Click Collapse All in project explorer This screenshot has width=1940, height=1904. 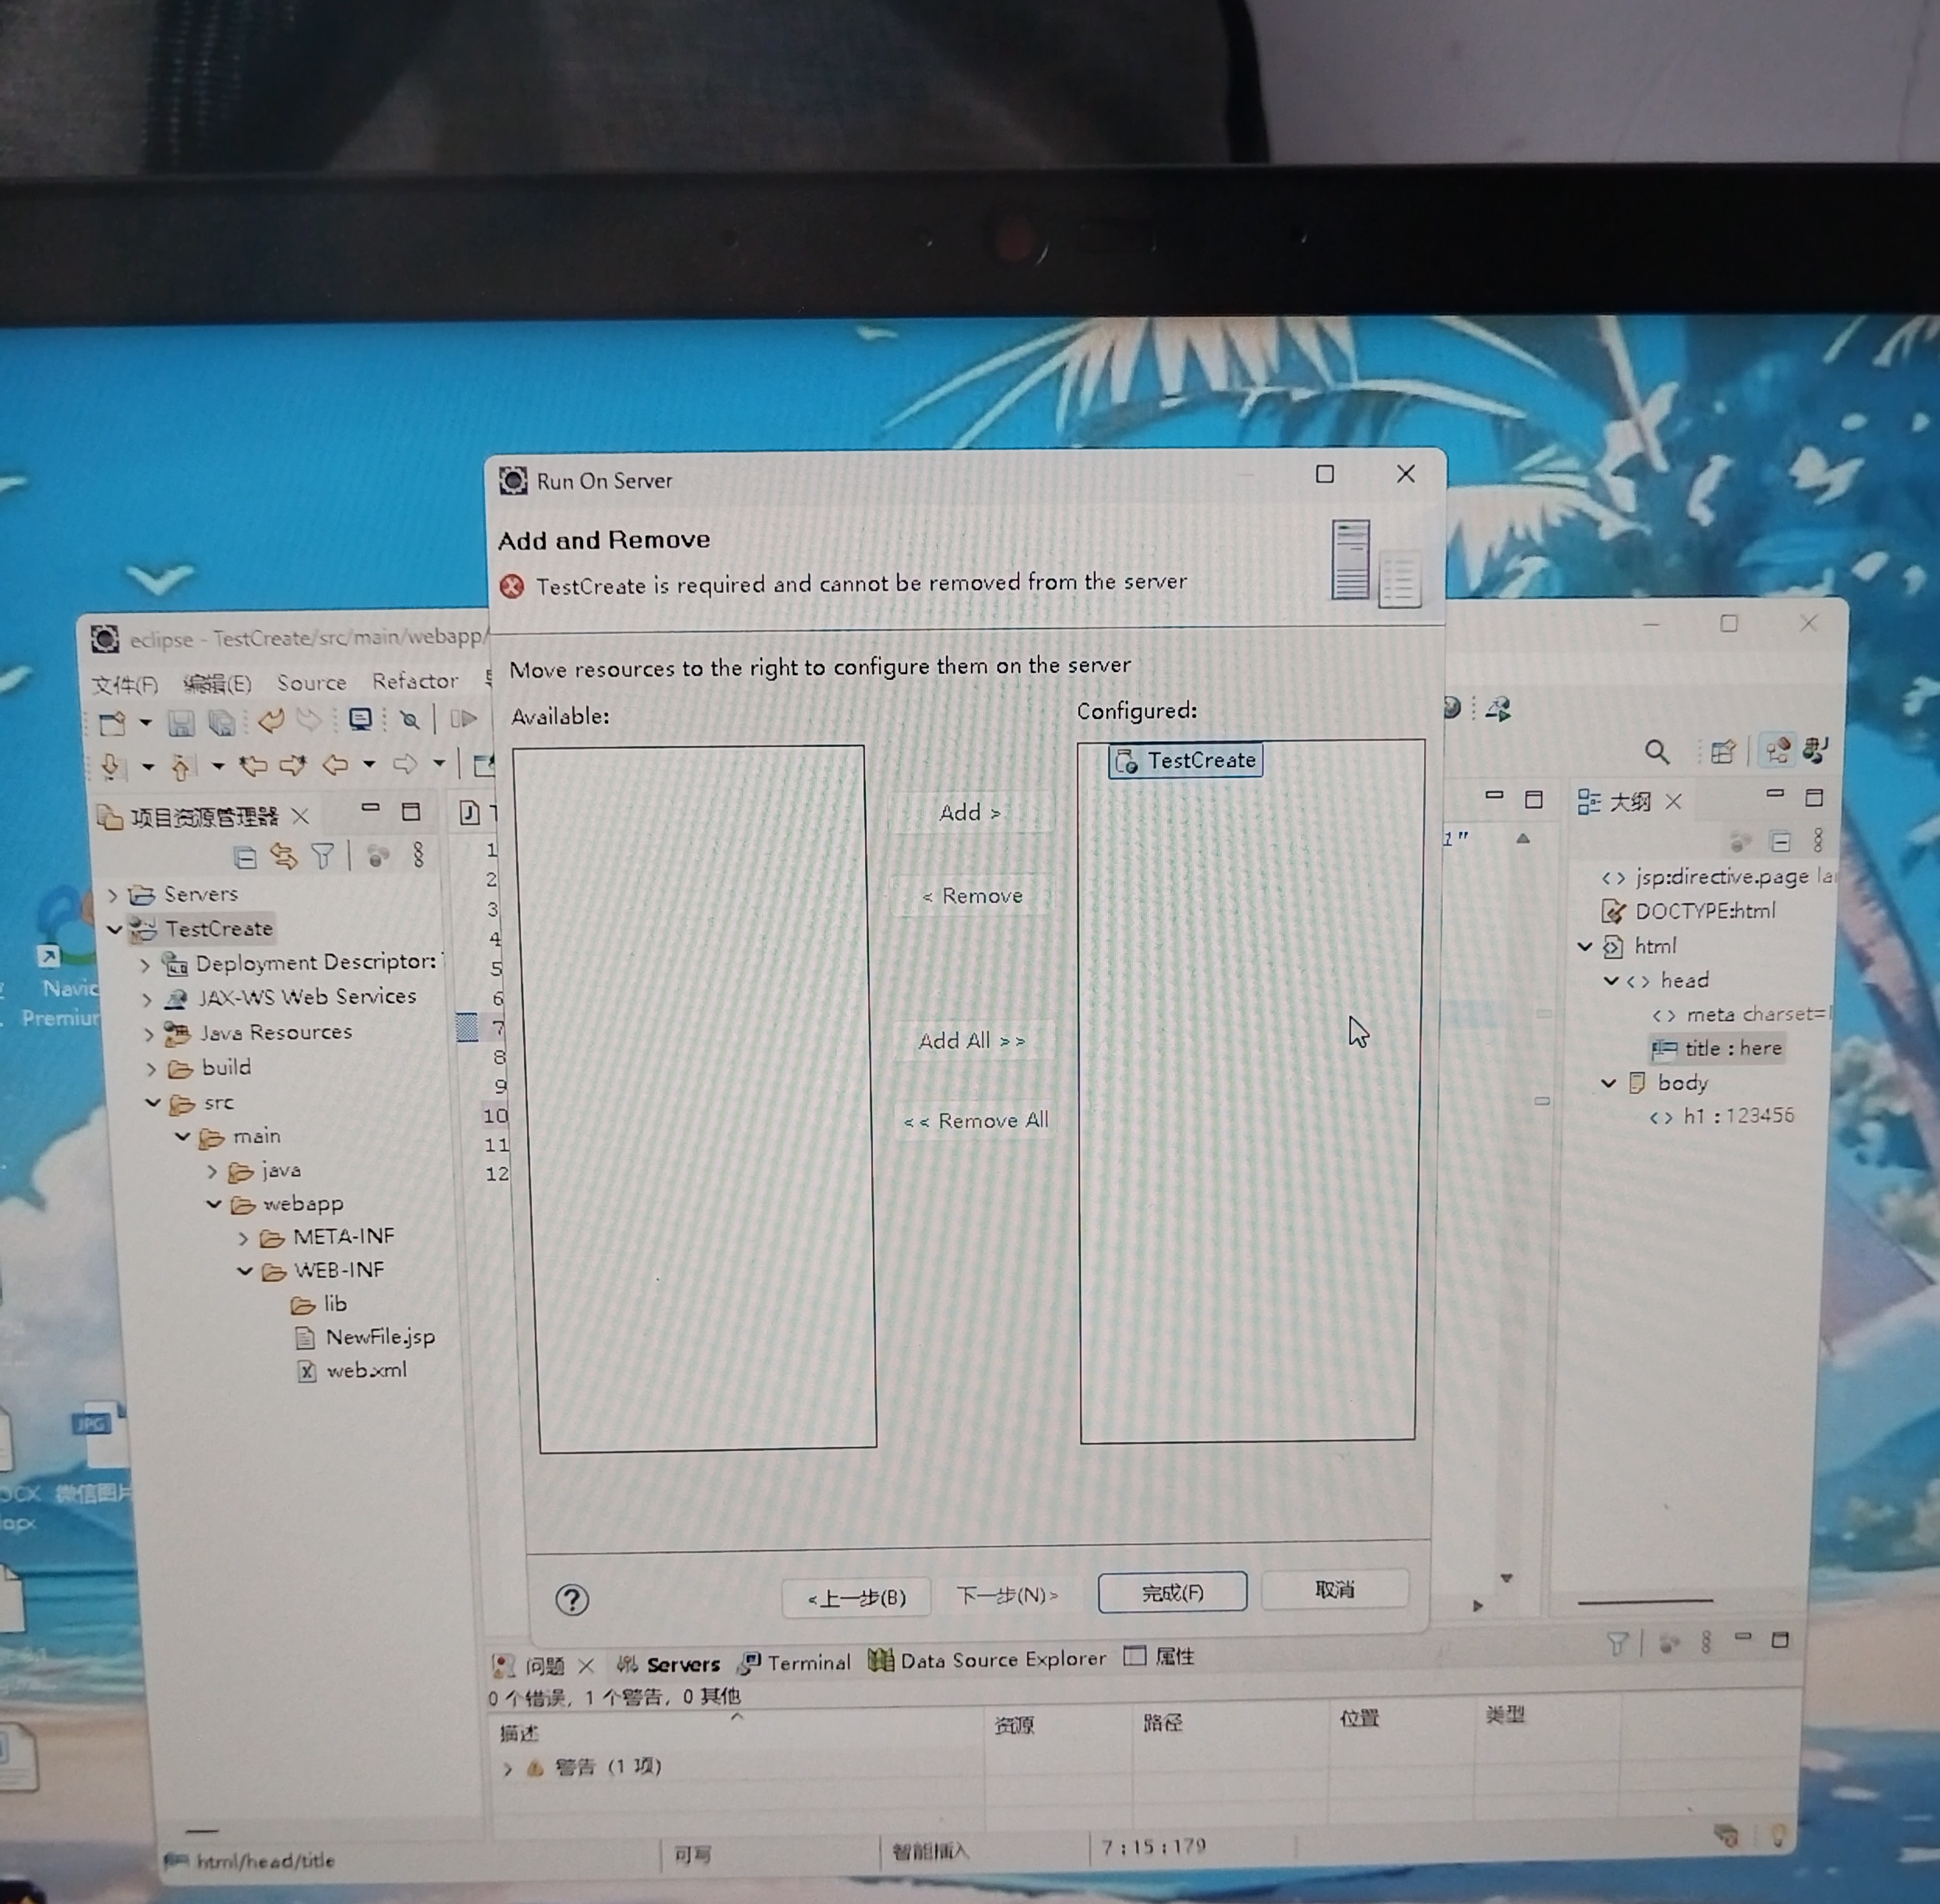point(245,857)
